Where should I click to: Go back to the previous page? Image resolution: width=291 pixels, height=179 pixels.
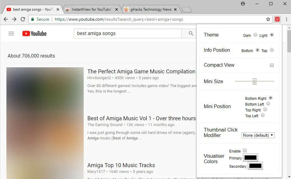(x=6, y=19)
